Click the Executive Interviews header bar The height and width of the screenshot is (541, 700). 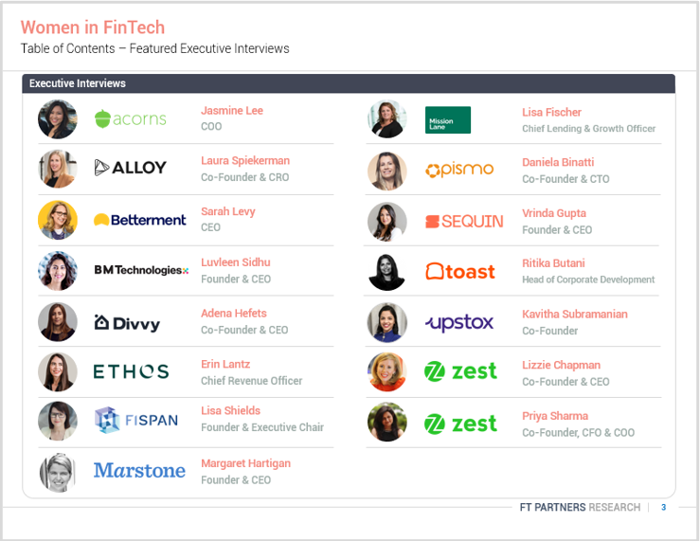[349, 83]
